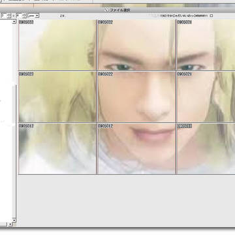This screenshot has height=235, width=235.
Task: Select thumbnail 0905022
Action: tap(136, 97)
